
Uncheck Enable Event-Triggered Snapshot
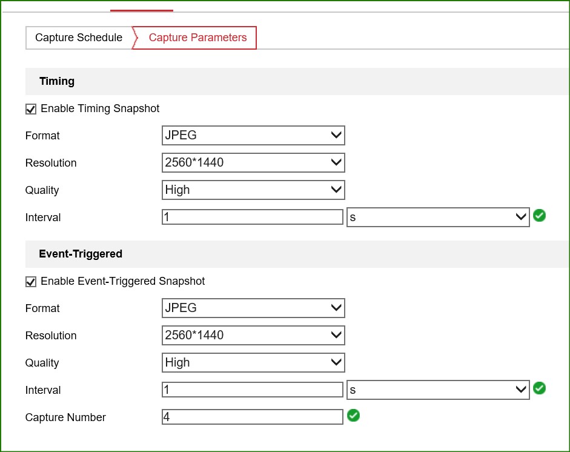click(x=31, y=282)
